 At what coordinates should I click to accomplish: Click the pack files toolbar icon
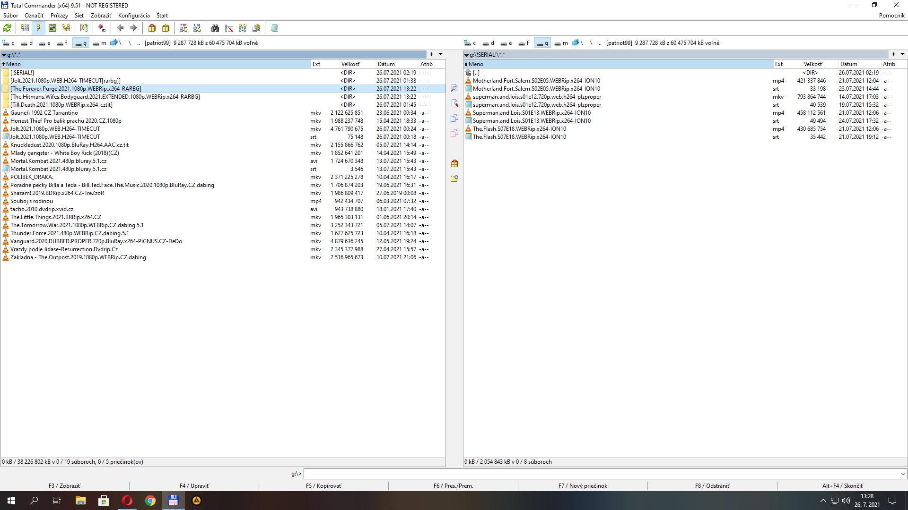152,28
